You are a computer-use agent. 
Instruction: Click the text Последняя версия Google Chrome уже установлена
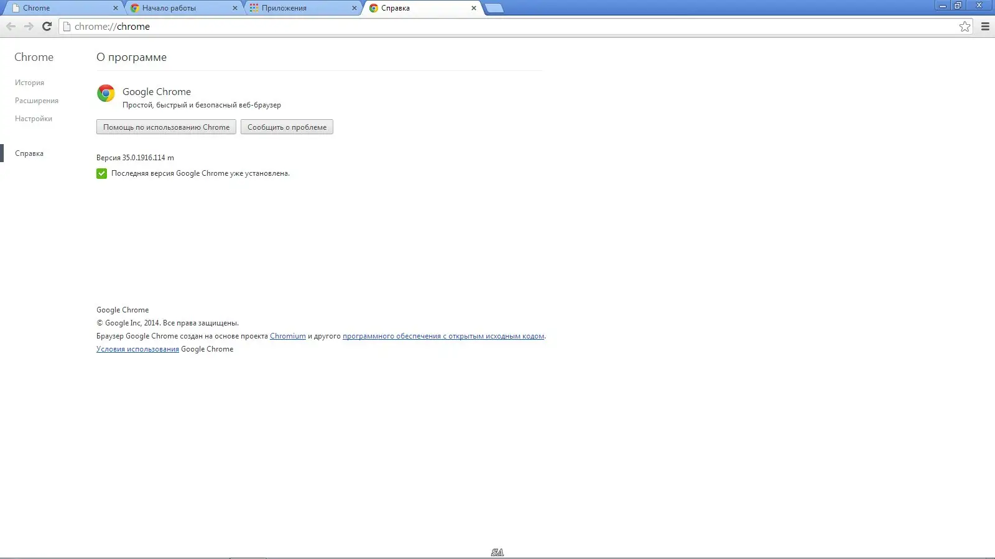pos(200,173)
